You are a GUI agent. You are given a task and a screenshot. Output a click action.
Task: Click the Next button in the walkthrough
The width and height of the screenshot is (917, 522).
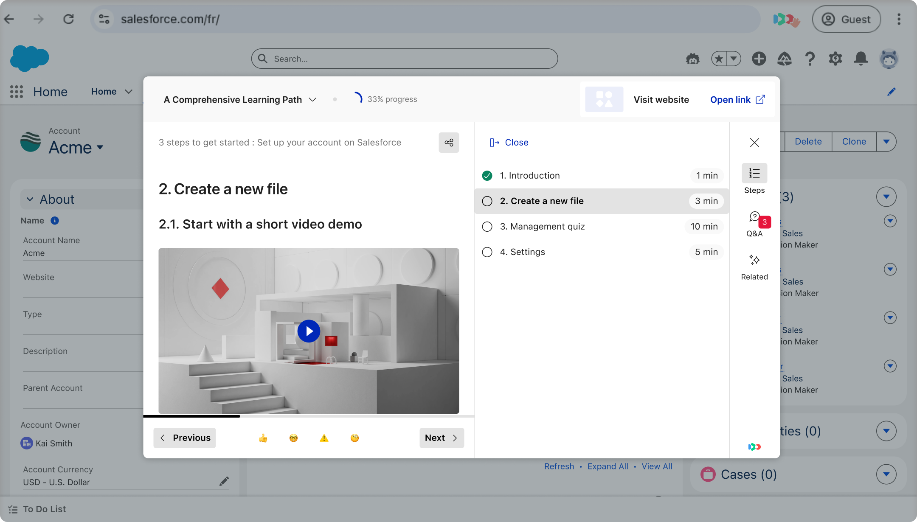pyautogui.click(x=442, y=438)
